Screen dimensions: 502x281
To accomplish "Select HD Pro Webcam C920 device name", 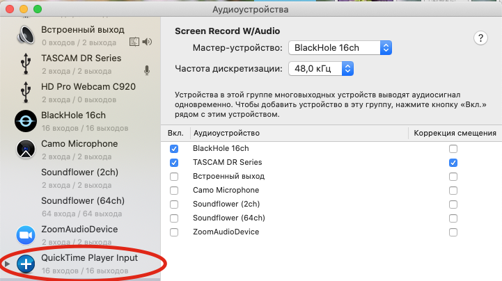I will click(88, 87).
